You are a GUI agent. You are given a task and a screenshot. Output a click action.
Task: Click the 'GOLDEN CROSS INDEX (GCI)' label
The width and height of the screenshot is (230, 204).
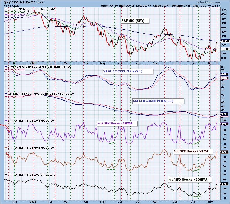[x=158, y=101]
